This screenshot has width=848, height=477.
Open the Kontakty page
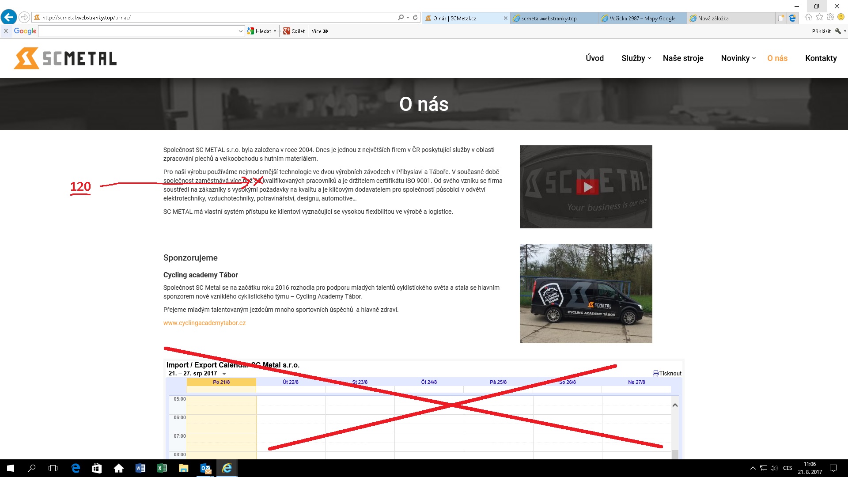pyautogui.click(x=821, y=58)
